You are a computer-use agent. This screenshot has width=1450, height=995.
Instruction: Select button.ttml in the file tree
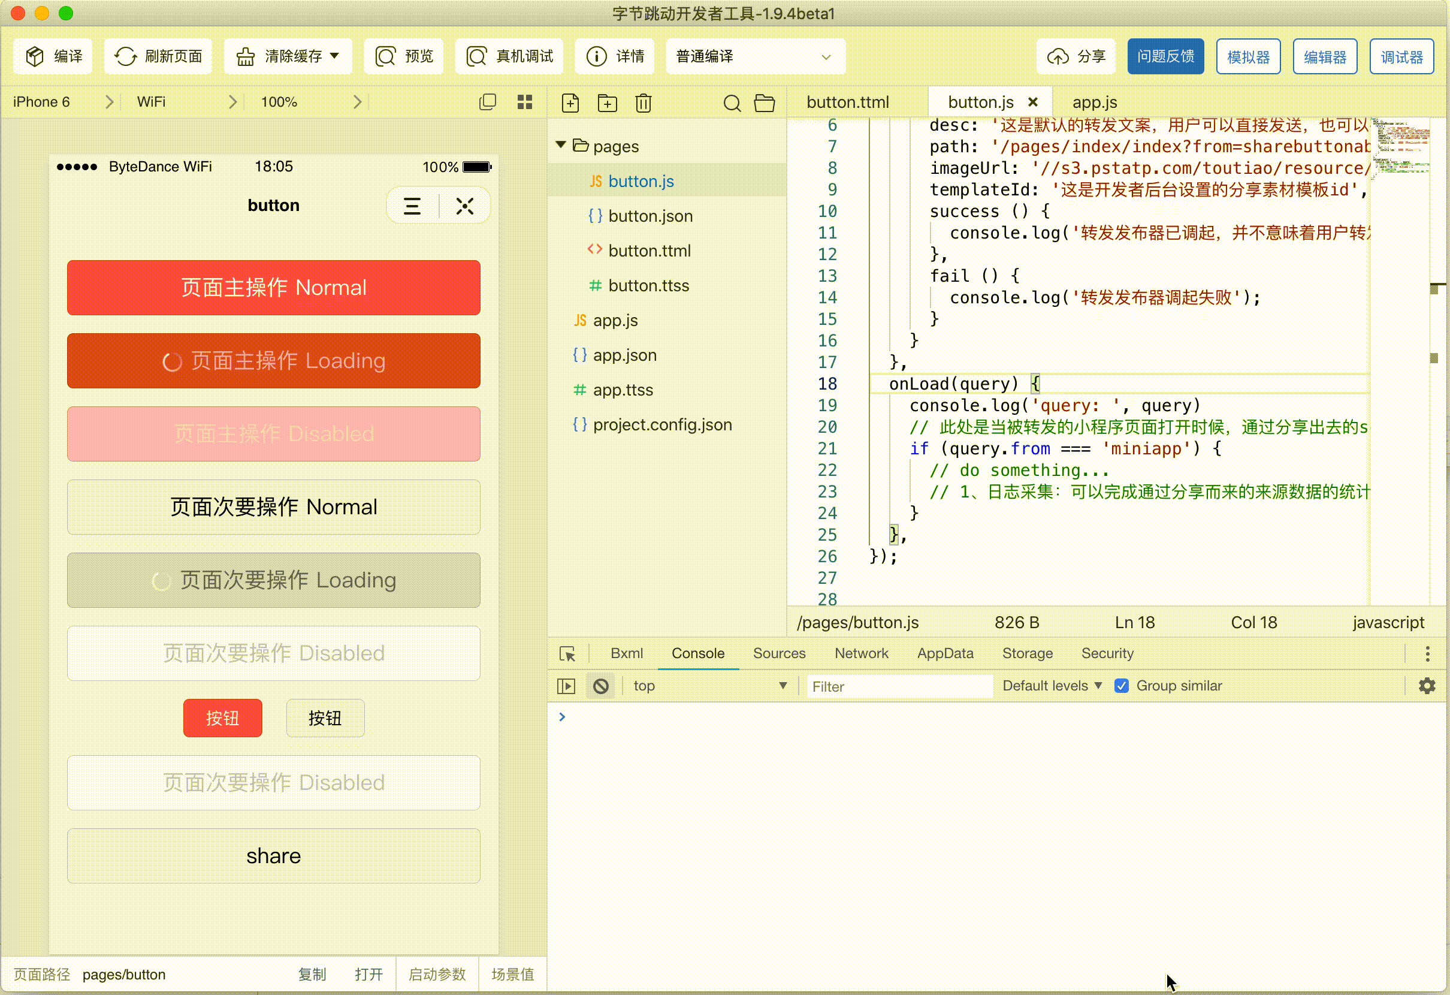pos(666,251)
